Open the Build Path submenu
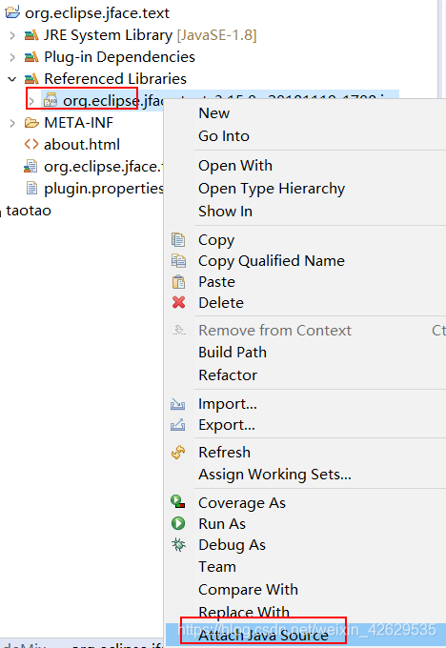Image resolution: width=446 pixels, height=648 pixels. pos(233,352)
